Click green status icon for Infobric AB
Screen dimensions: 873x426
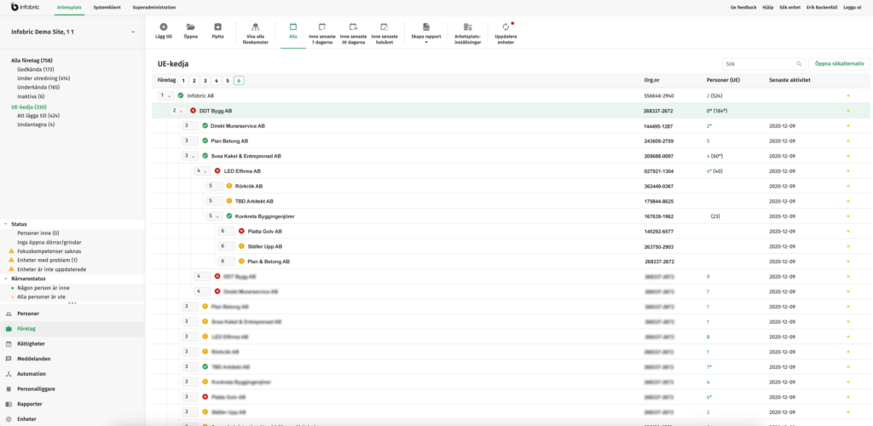[181, 95]
